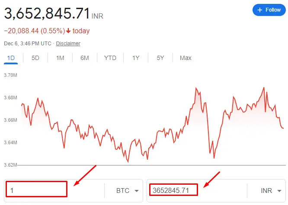Switch to the 1M time range tab
Image resolution: width=288 pixels, height=205 pixels.
[x=60, y=58]
